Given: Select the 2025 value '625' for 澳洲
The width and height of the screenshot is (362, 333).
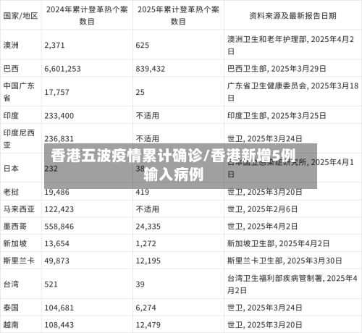Looking at the screenshot, I should 143,45.
